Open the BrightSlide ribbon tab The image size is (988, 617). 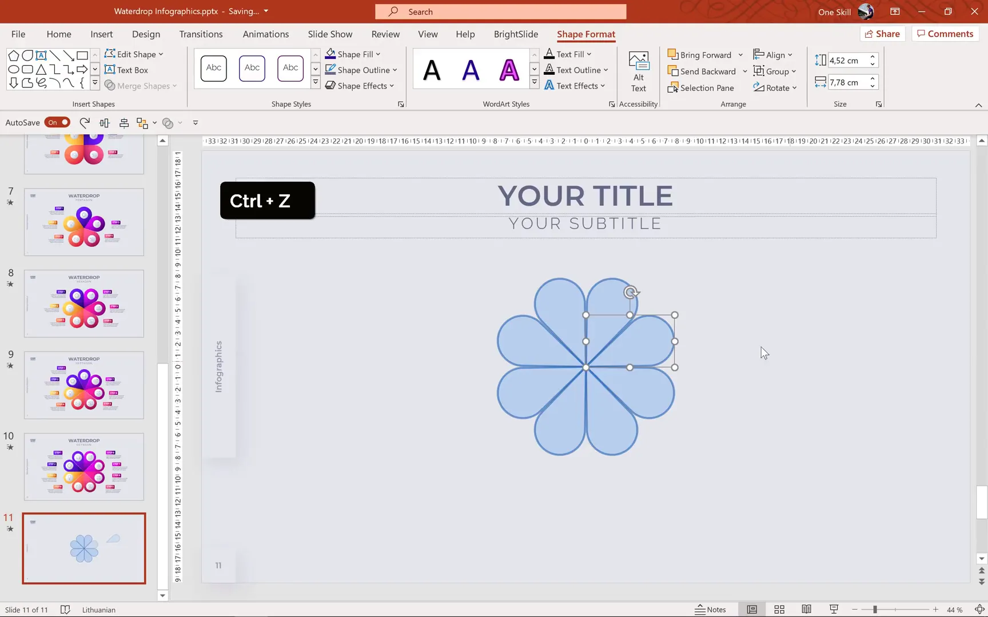tap(515, 34)
